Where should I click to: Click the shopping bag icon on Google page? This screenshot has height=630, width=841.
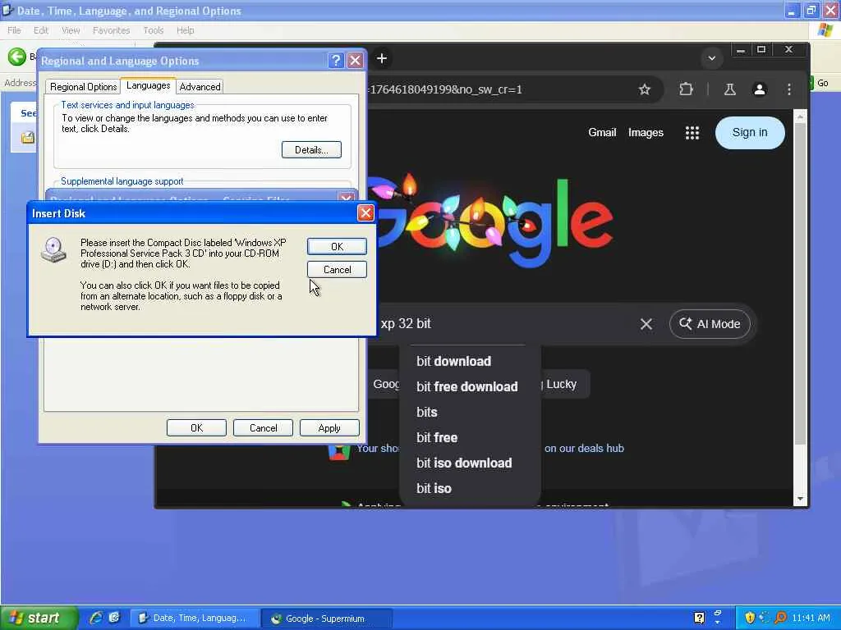click(x=339, y=451)
